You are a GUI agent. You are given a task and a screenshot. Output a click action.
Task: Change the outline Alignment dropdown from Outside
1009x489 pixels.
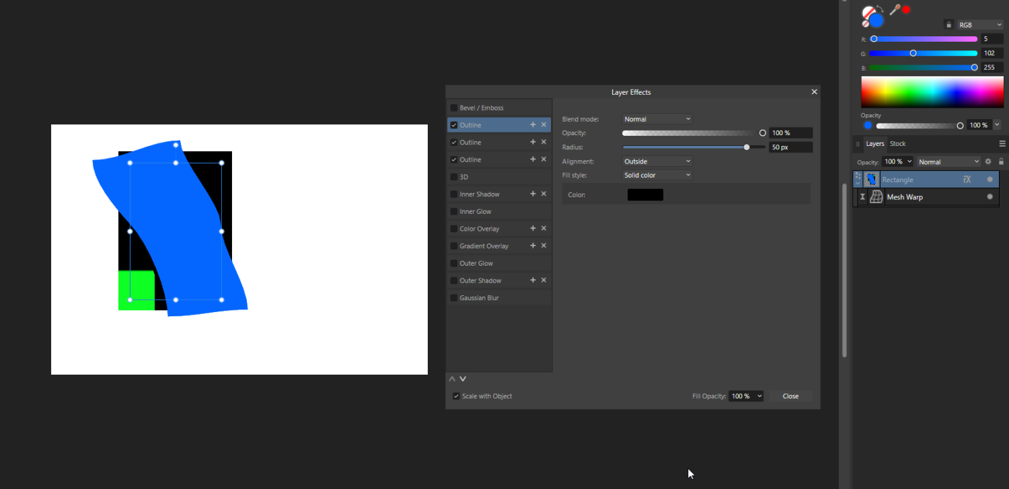(x=657, y=161)
